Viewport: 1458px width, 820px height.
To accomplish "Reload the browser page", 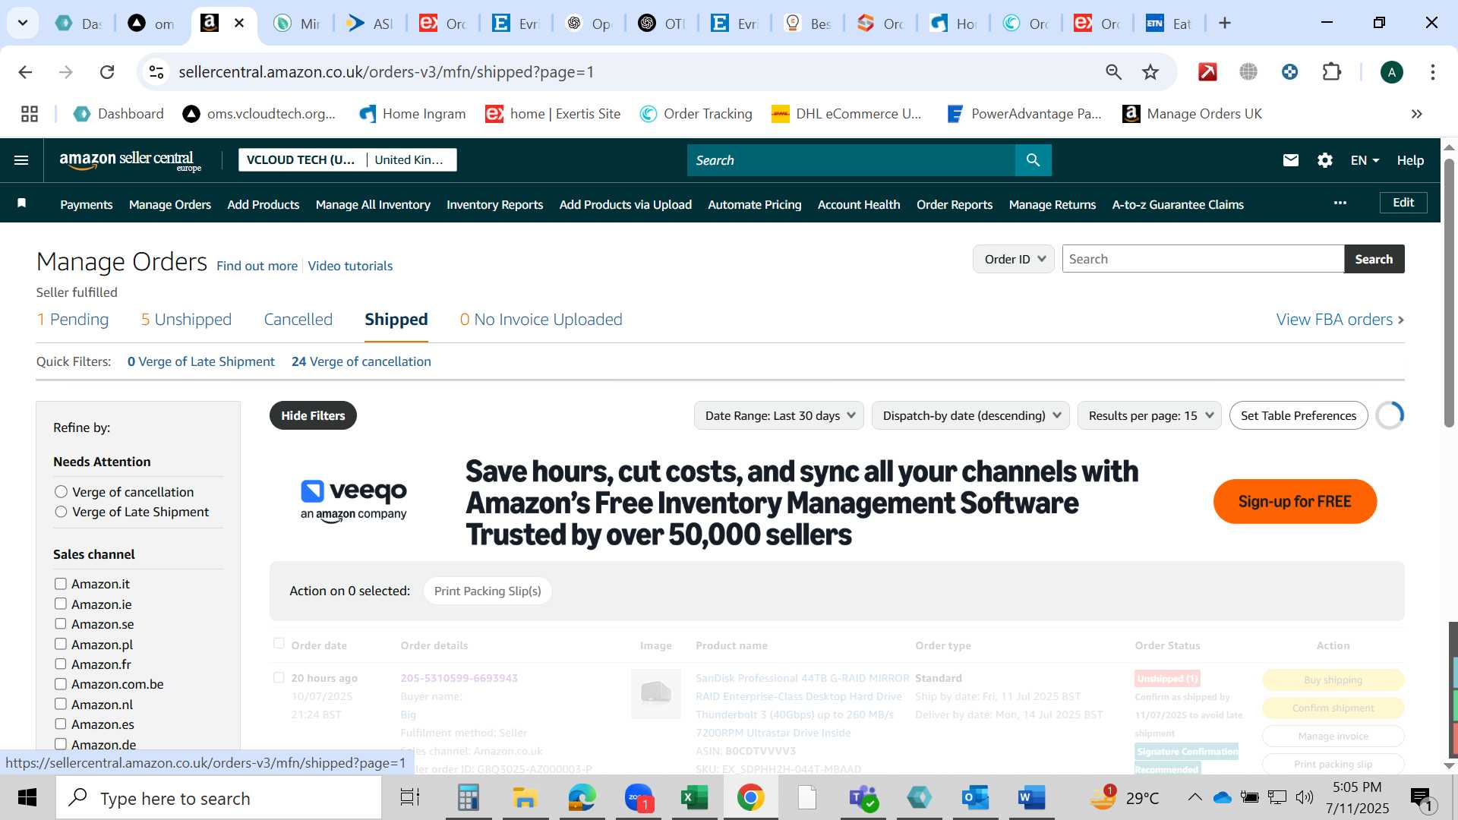I will pyautogui.click(x=107, y=72).
